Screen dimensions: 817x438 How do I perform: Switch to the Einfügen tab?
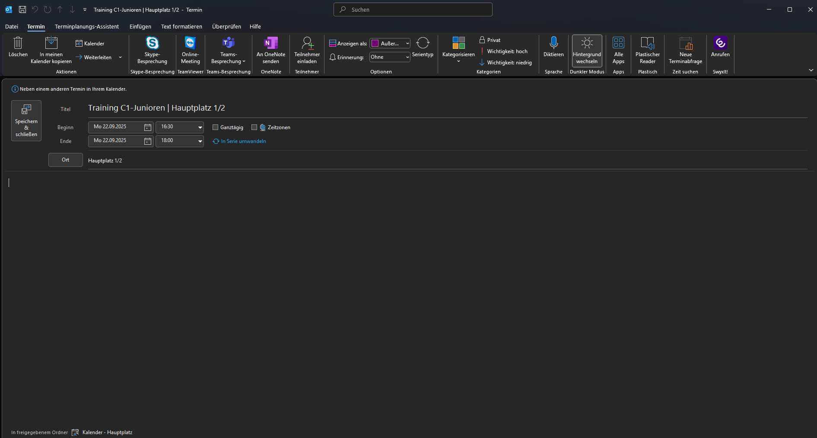point(140,27)
